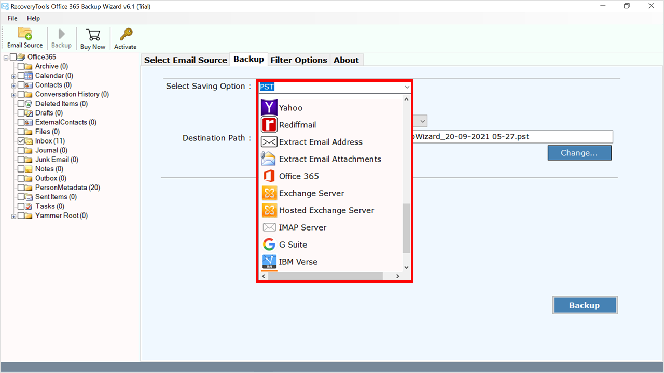Click the list's scroll up arrow
The height and width of the screenshot is (373, 664).
pyautogui.click(x=406, y=99)
